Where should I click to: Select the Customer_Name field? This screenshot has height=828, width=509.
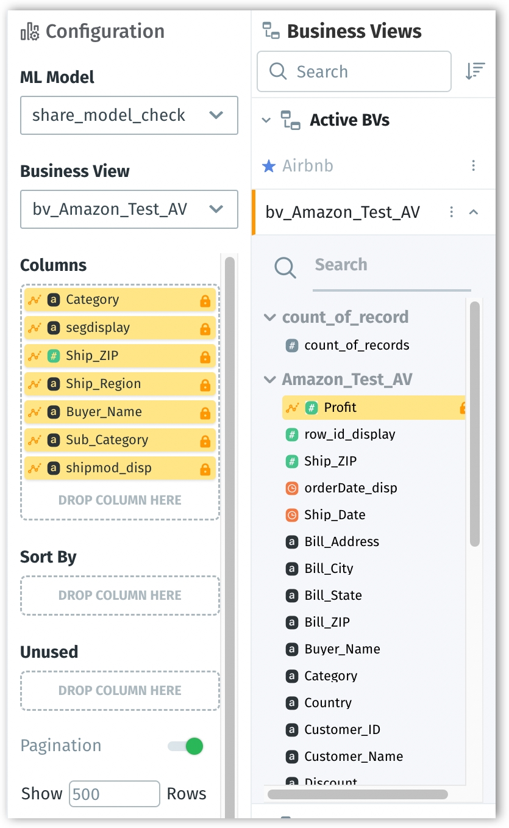354,757
